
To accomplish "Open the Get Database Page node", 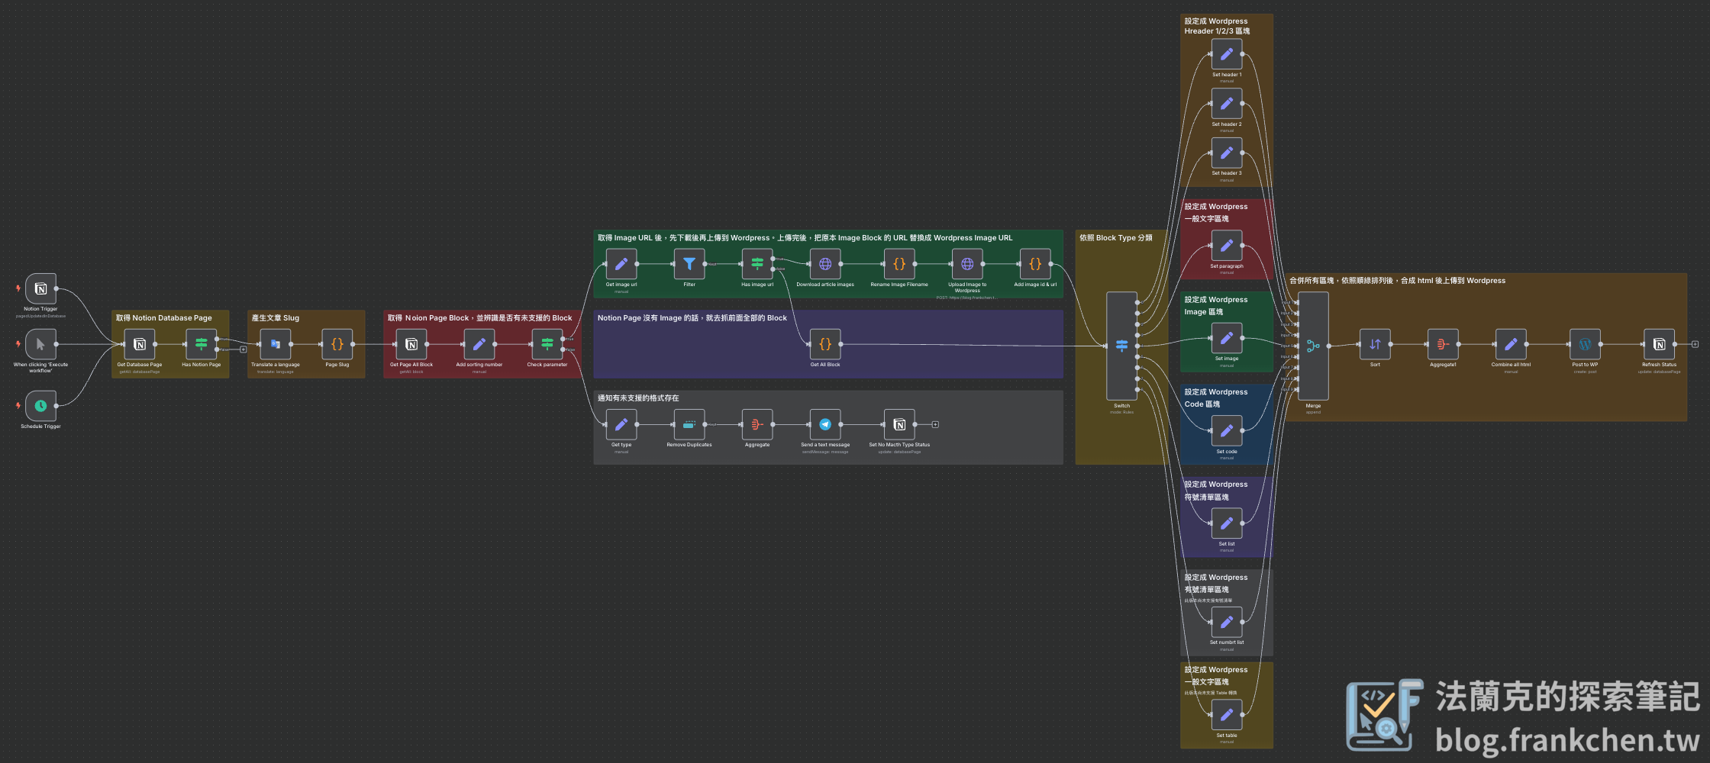I will [140, 344].
